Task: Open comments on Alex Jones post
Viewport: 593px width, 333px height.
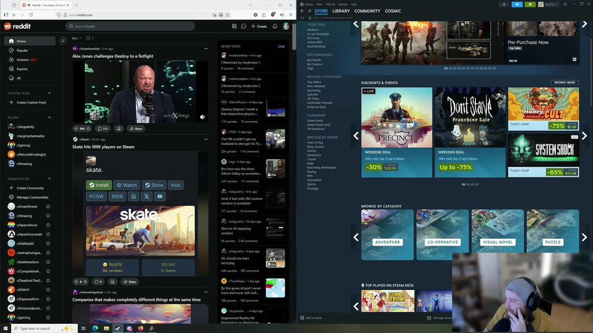Action: [x=102, y=129]
